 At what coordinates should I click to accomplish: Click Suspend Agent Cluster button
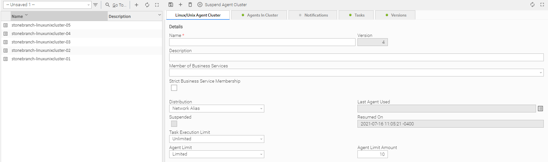pyautogui.click(x=222, y=5)
